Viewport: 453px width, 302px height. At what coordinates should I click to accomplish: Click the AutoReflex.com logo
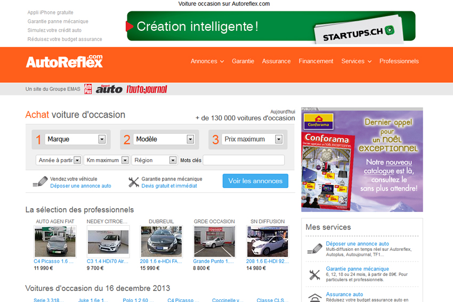click(64, 61)
